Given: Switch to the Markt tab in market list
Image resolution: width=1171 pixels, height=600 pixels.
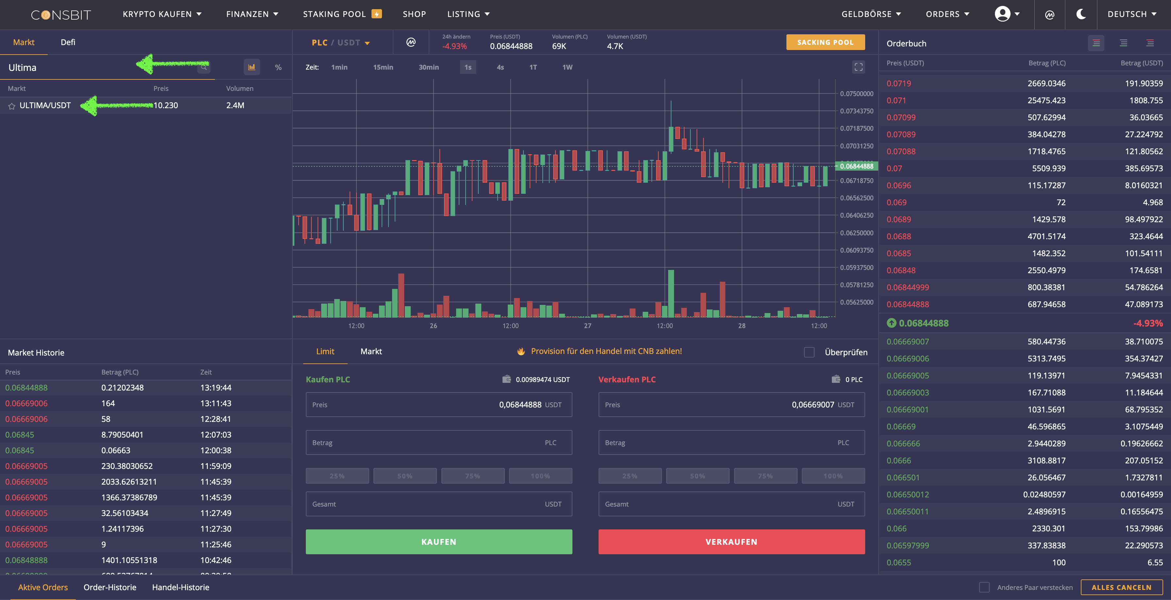Looking at the screenshot, I should coord(24,42).
